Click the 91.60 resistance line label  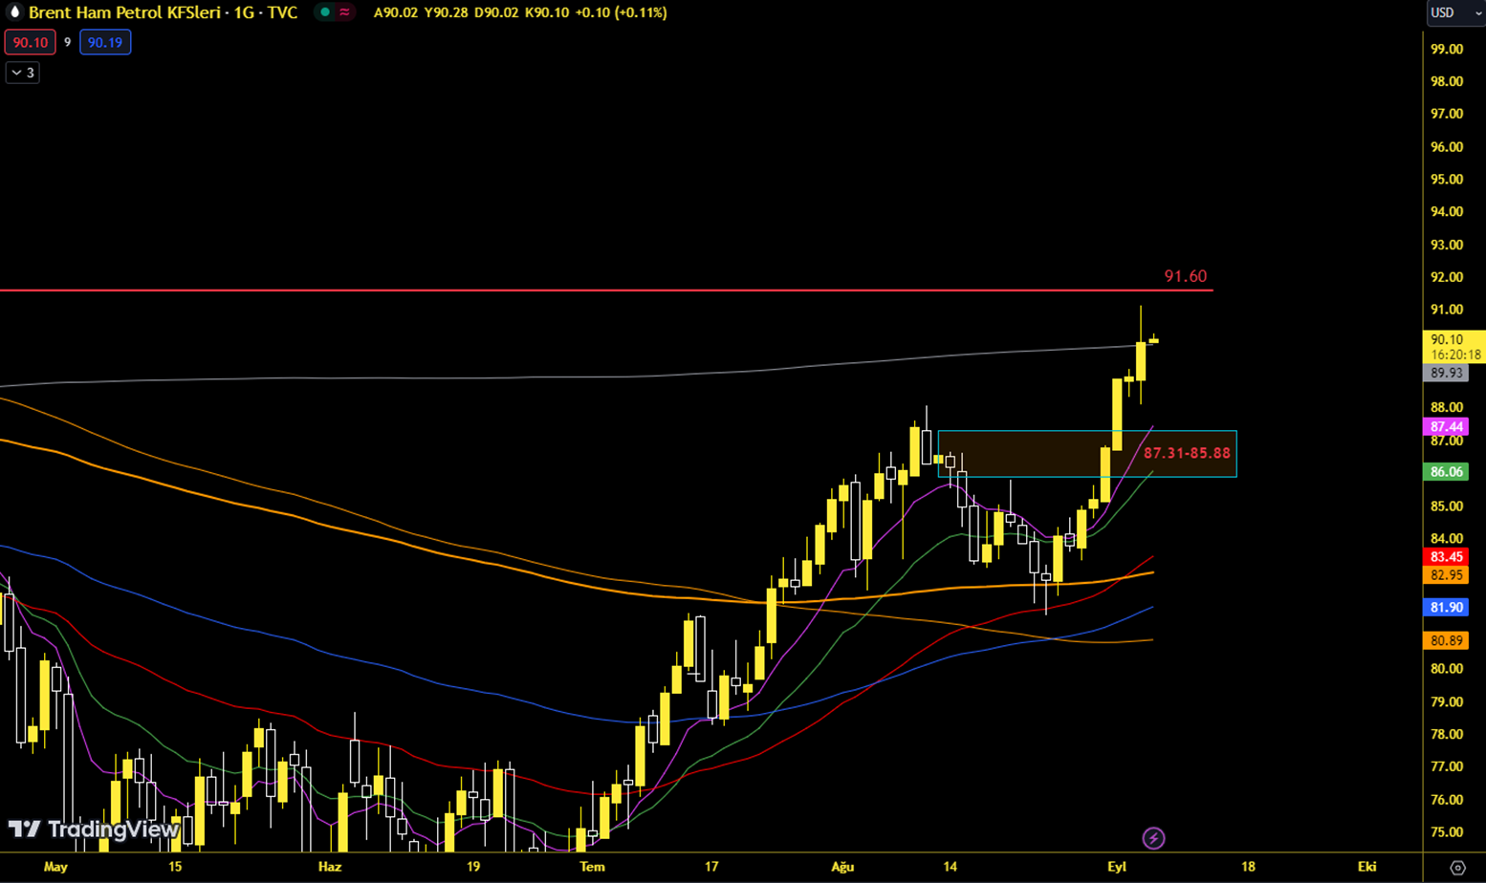click(x=1186, y=276)
